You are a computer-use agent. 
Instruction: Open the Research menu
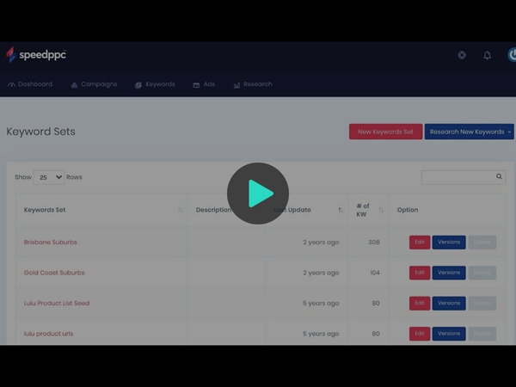[x=253, y=84]
